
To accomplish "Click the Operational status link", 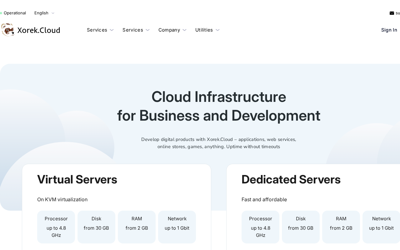I will tap(15, 13).
